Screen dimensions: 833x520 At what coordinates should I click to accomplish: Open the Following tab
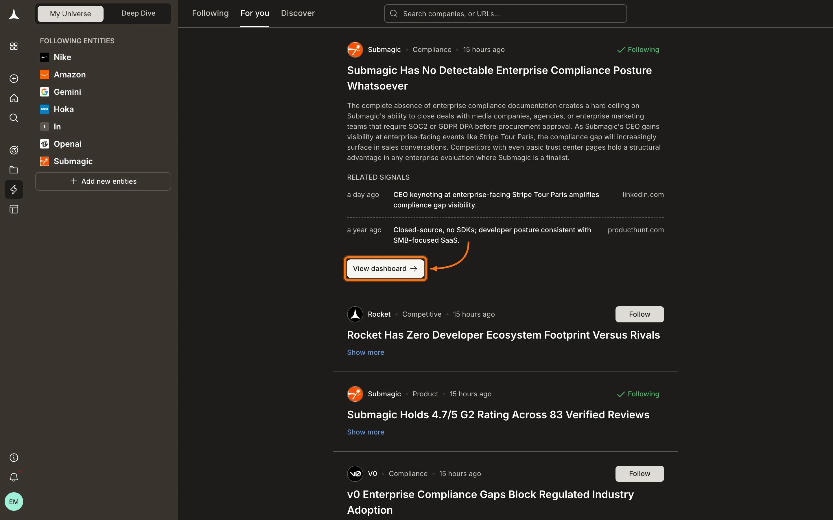tap(210, 13)
